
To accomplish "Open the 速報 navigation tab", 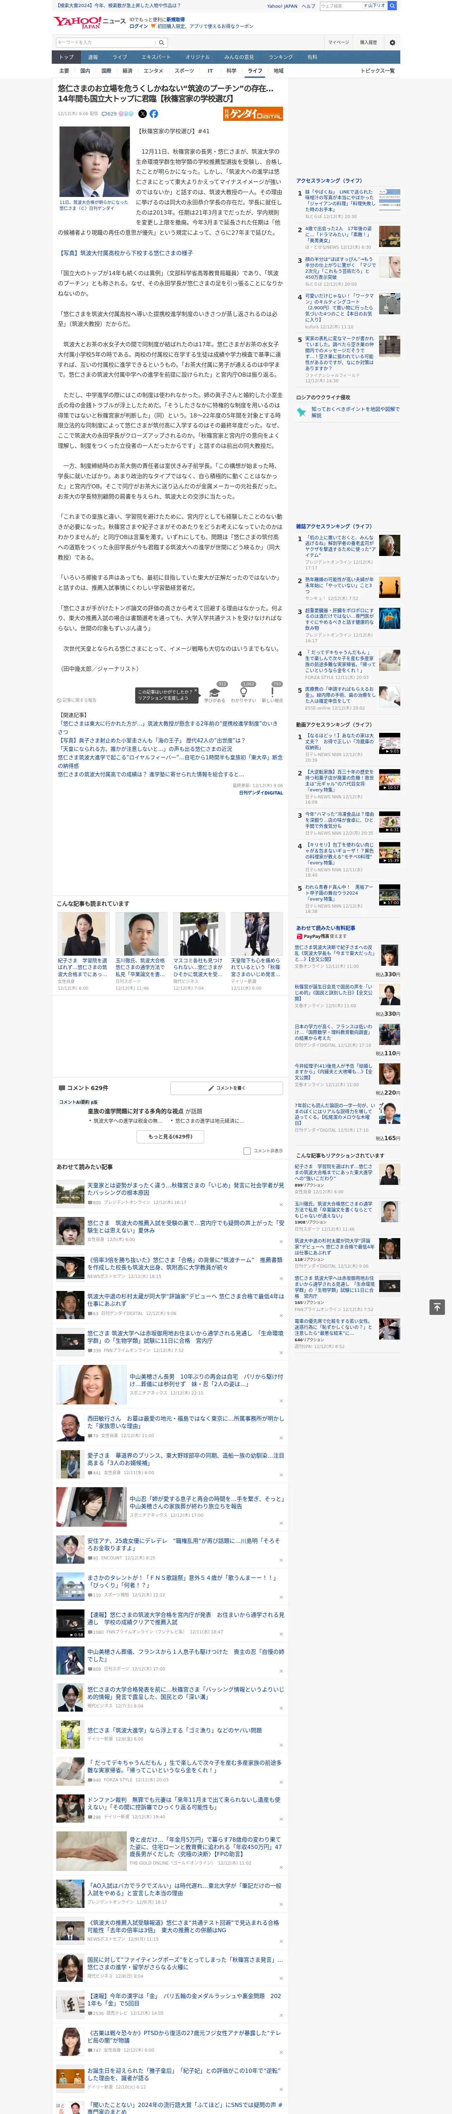I will (x=93, y=57).
